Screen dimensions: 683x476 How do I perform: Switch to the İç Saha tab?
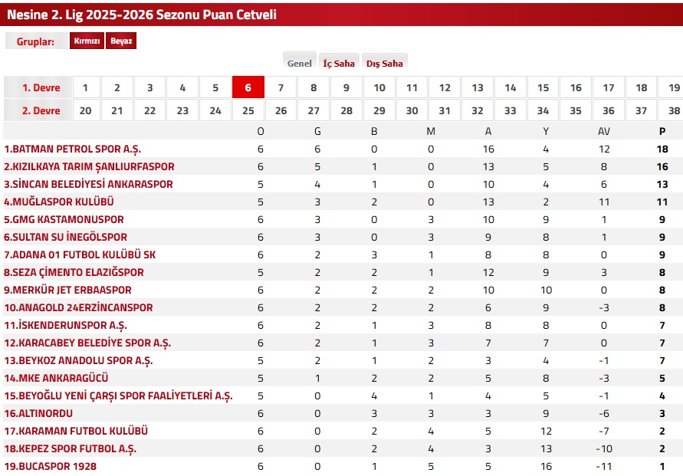pos(339,64)
